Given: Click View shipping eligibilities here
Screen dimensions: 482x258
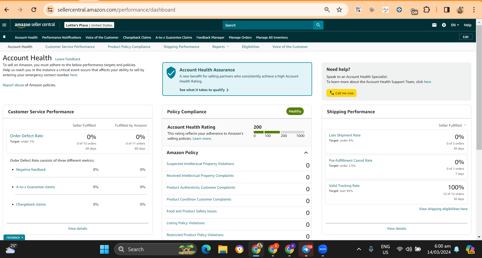Looking at the screenshot, I should coord(443,209).
